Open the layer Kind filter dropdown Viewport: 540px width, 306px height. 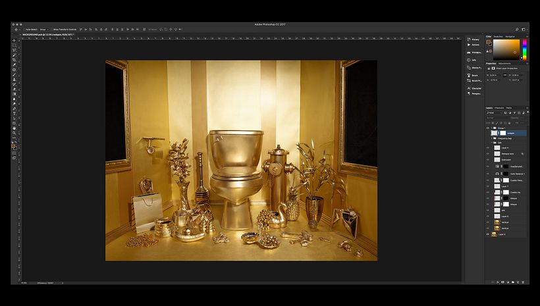pos(494,113)
